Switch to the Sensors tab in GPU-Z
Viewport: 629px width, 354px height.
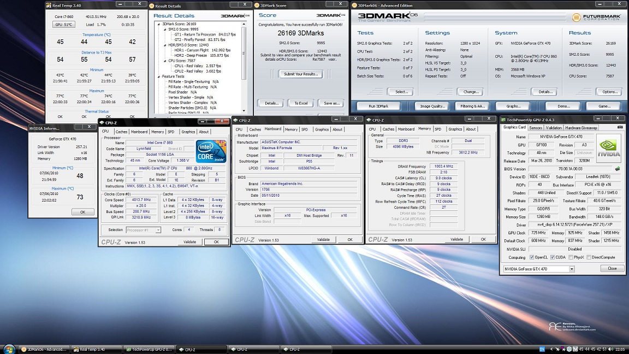coord(536,128)
